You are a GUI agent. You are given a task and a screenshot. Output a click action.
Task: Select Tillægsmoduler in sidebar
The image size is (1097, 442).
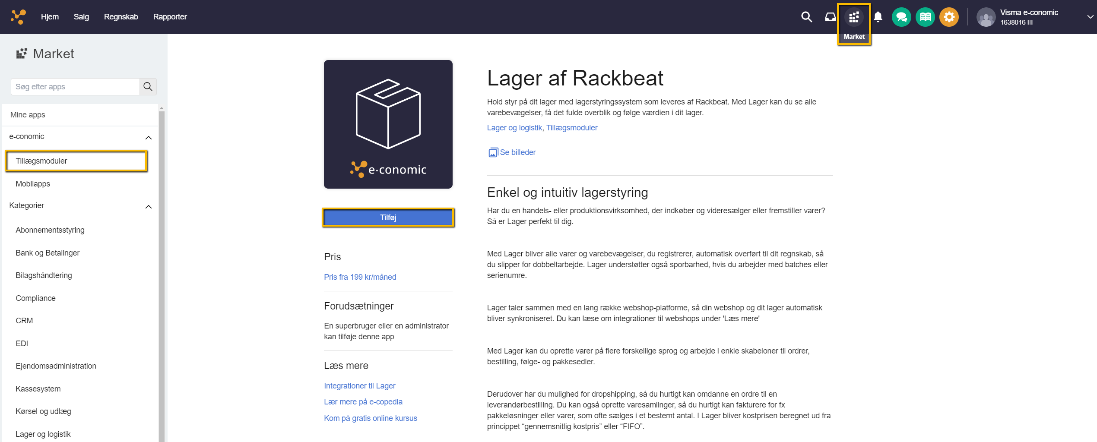pos(76,161)
